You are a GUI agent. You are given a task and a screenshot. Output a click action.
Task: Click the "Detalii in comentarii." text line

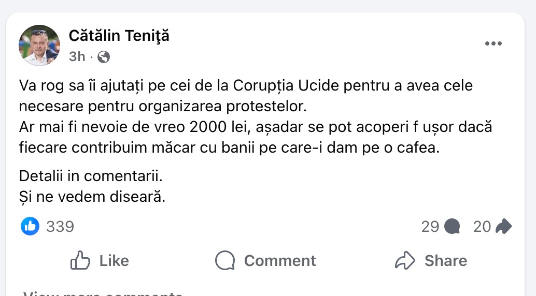pyautogui.click(x=91, y=176)
